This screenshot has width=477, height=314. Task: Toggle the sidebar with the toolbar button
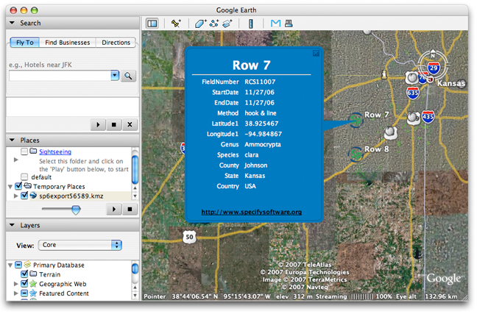(x=152, y=24)
